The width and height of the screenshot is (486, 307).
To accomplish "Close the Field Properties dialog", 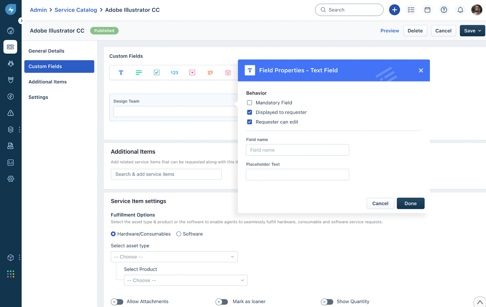I will (x=421, y=70).
